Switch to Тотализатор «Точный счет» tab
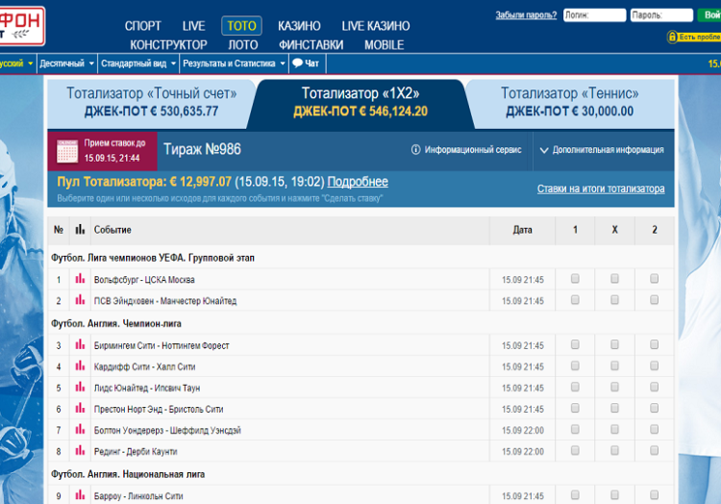 [151, 103]
